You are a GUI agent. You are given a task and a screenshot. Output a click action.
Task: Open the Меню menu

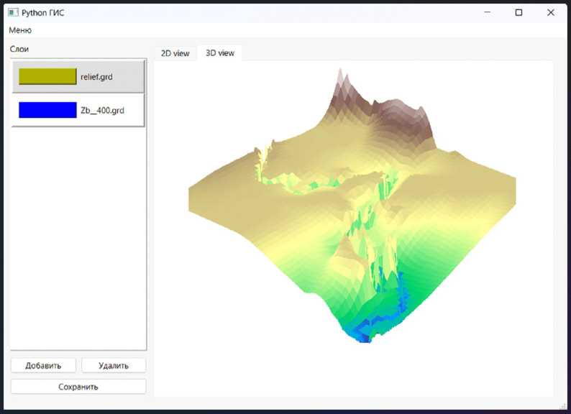click(20, 30)
